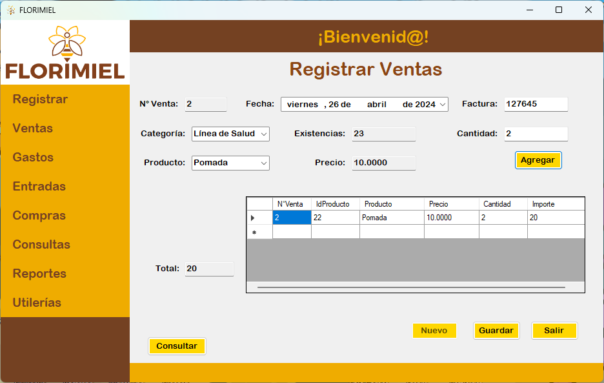Expand the Categoría combo box
This screenshot has width=604, height=383.
click(263, 134)
